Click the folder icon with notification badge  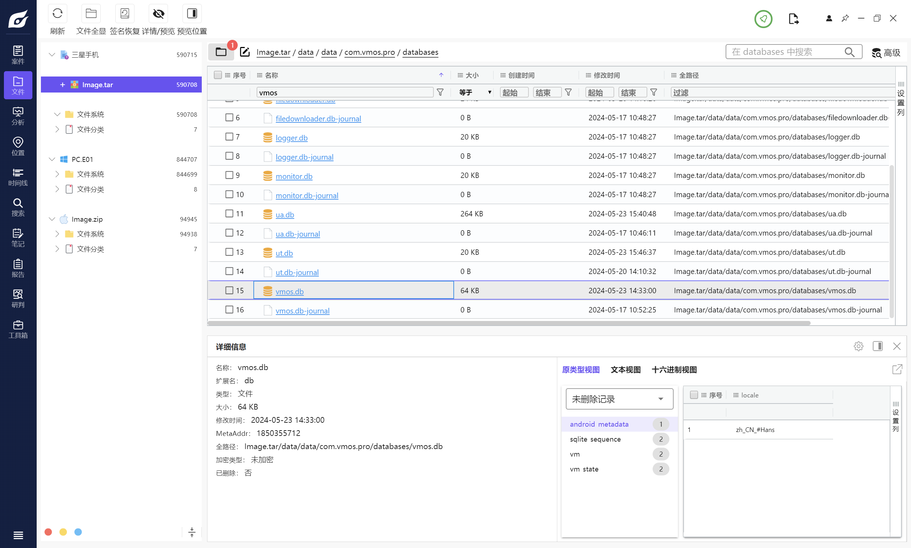[x=221, y=52]
